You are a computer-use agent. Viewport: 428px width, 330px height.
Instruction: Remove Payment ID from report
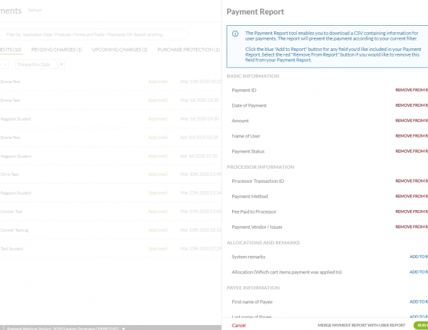pyautogui.click(x=411, y=90)
